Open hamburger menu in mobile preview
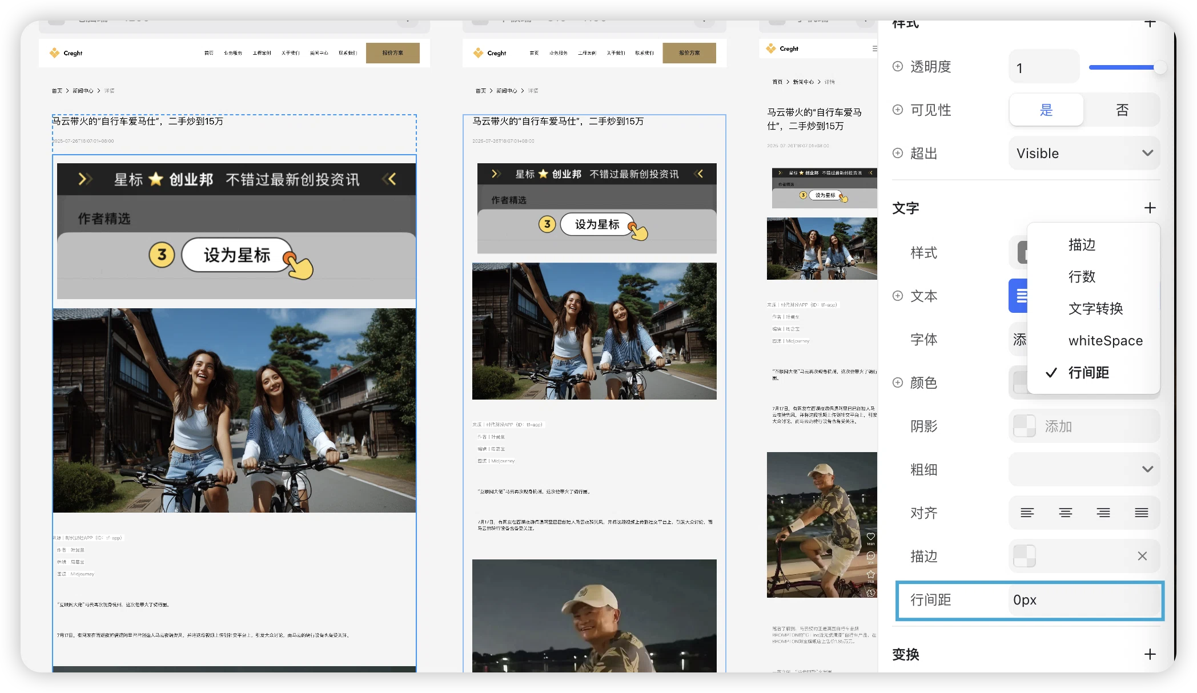 [874, 49]
